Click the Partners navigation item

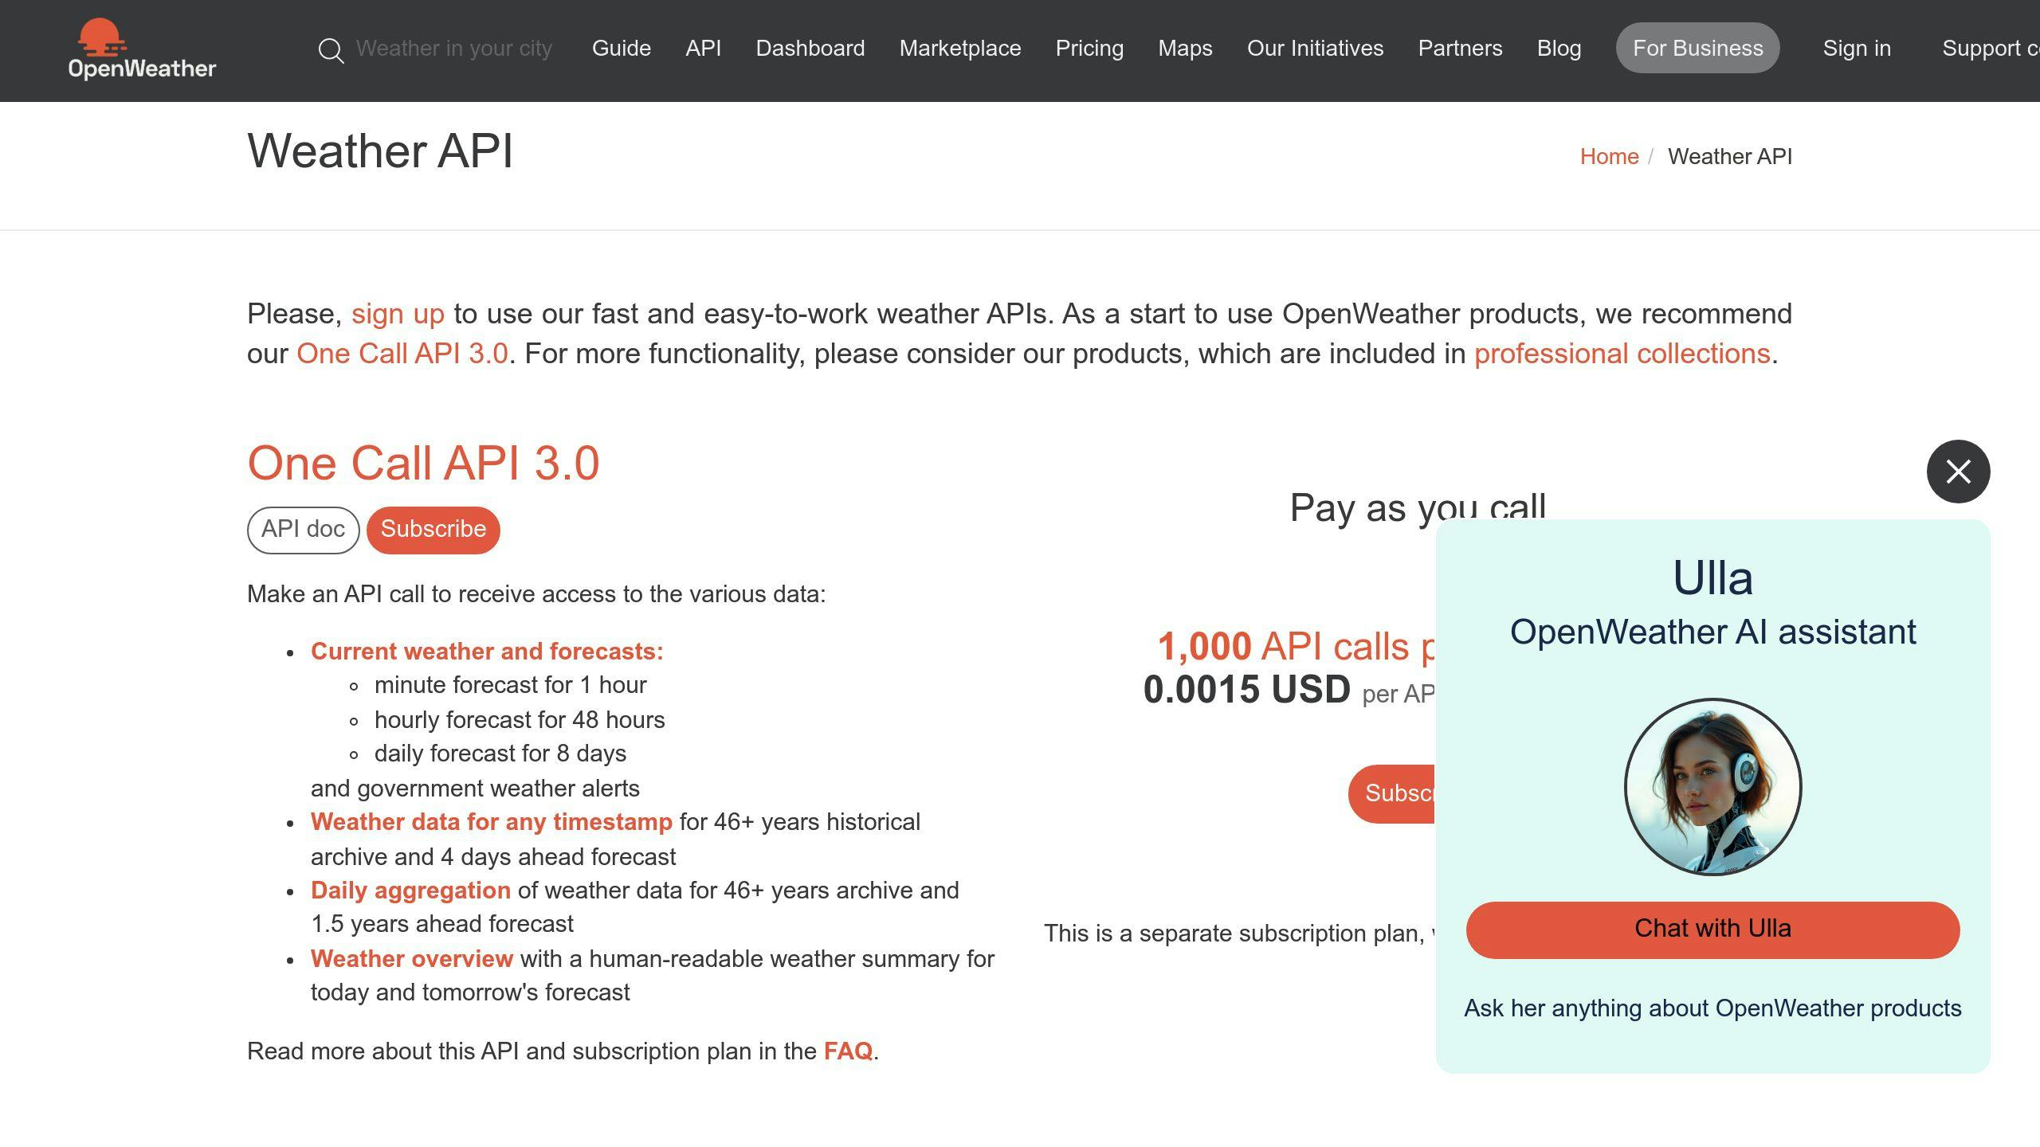pyautogui.click(x=1460, y=48)
